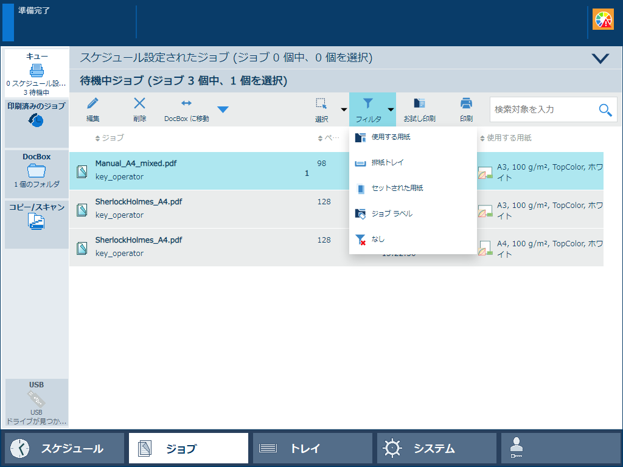Open the キュー printer queue section
The height and width of the screenshot is (467, 623).
pos(37,73)
